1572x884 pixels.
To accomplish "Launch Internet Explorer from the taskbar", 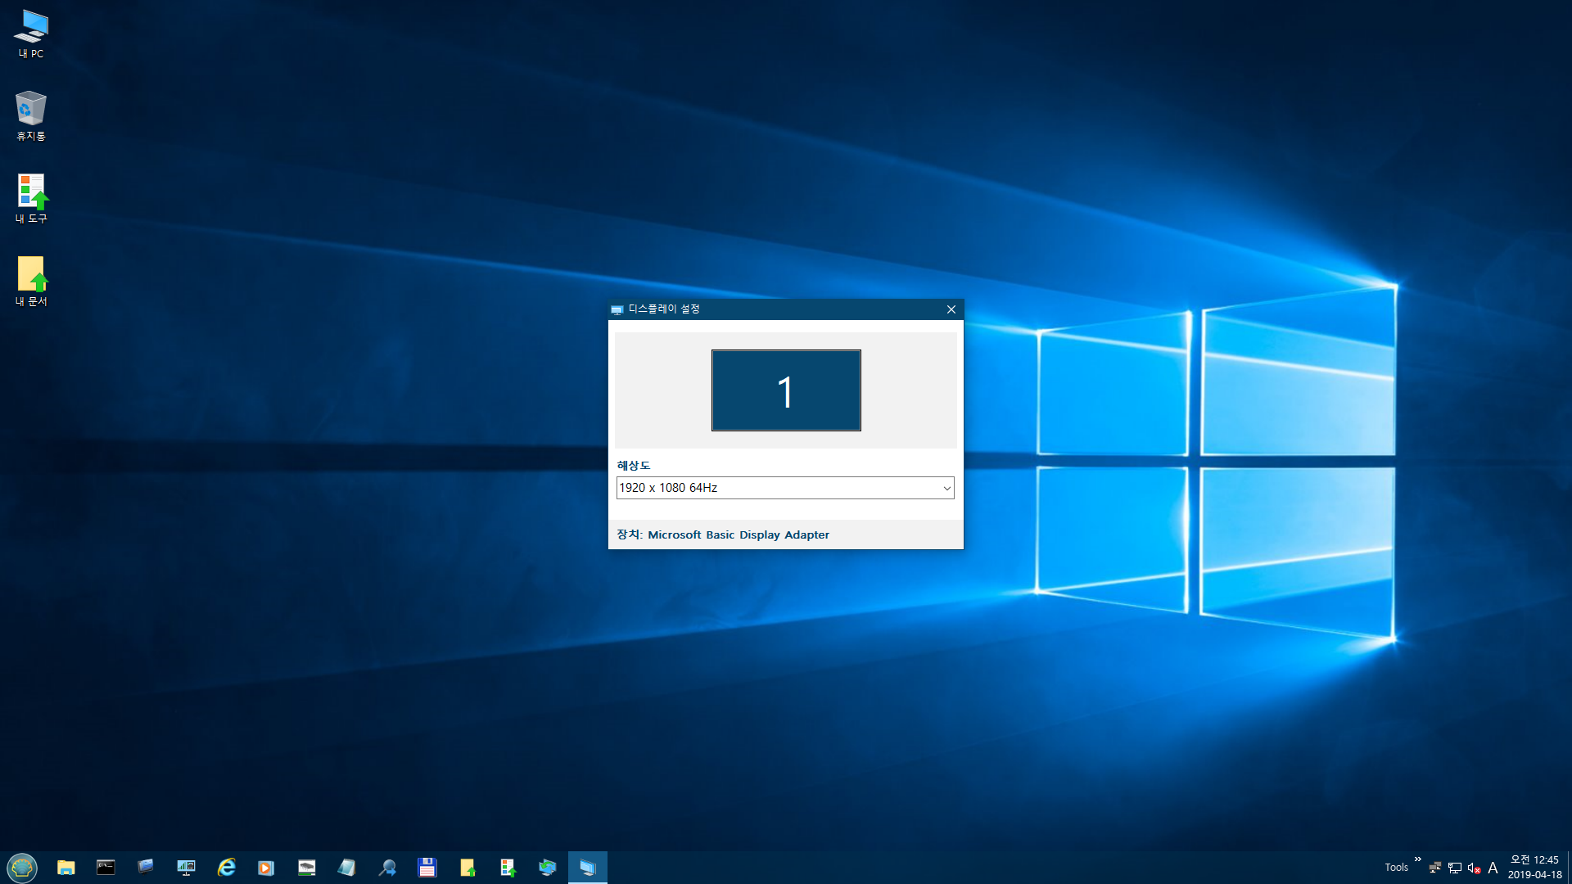I will (x=226, y=868).
